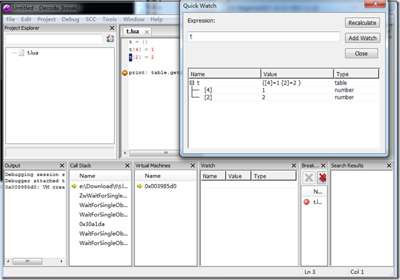Click the Add Watch button

(363, 38)
